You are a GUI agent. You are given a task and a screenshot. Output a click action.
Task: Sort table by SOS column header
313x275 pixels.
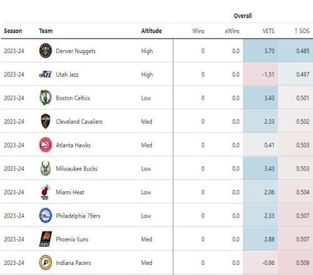pos(302,31)
